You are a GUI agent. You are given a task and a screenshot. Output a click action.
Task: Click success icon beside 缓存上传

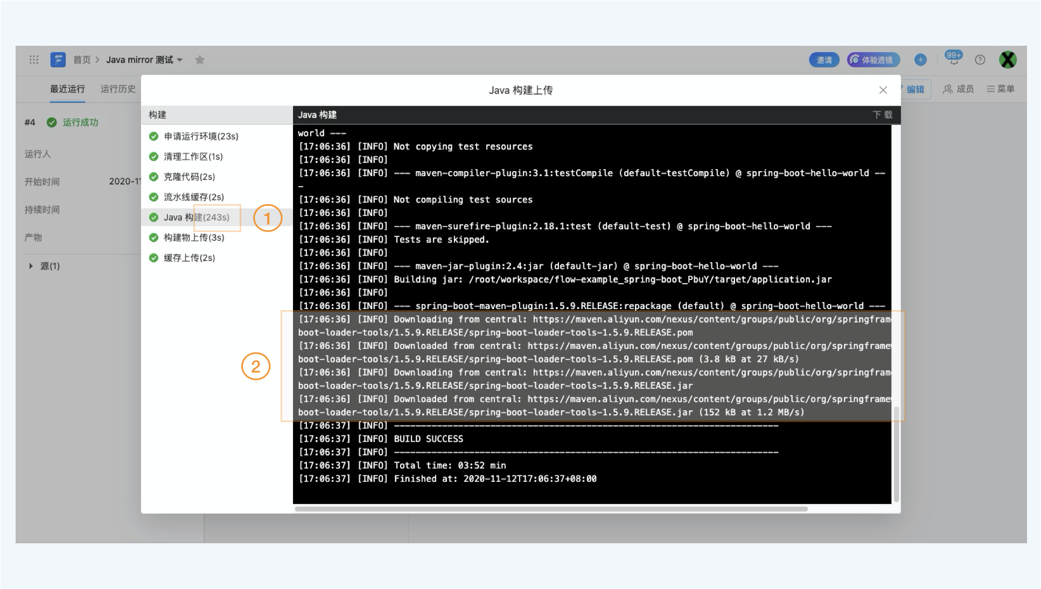click(x=153, y=258)
